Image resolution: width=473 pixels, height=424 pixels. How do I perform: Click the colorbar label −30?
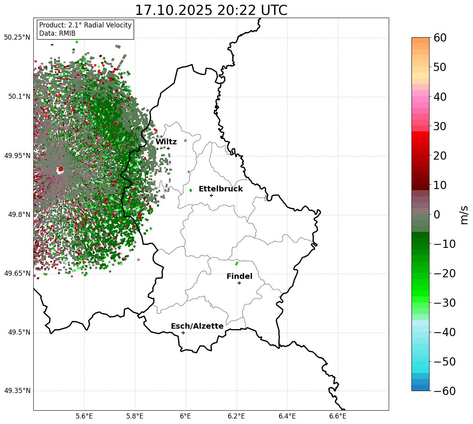tap(444, 303)
